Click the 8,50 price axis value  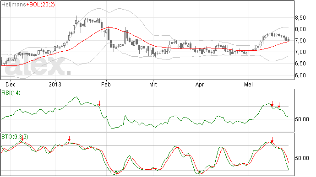300,18
